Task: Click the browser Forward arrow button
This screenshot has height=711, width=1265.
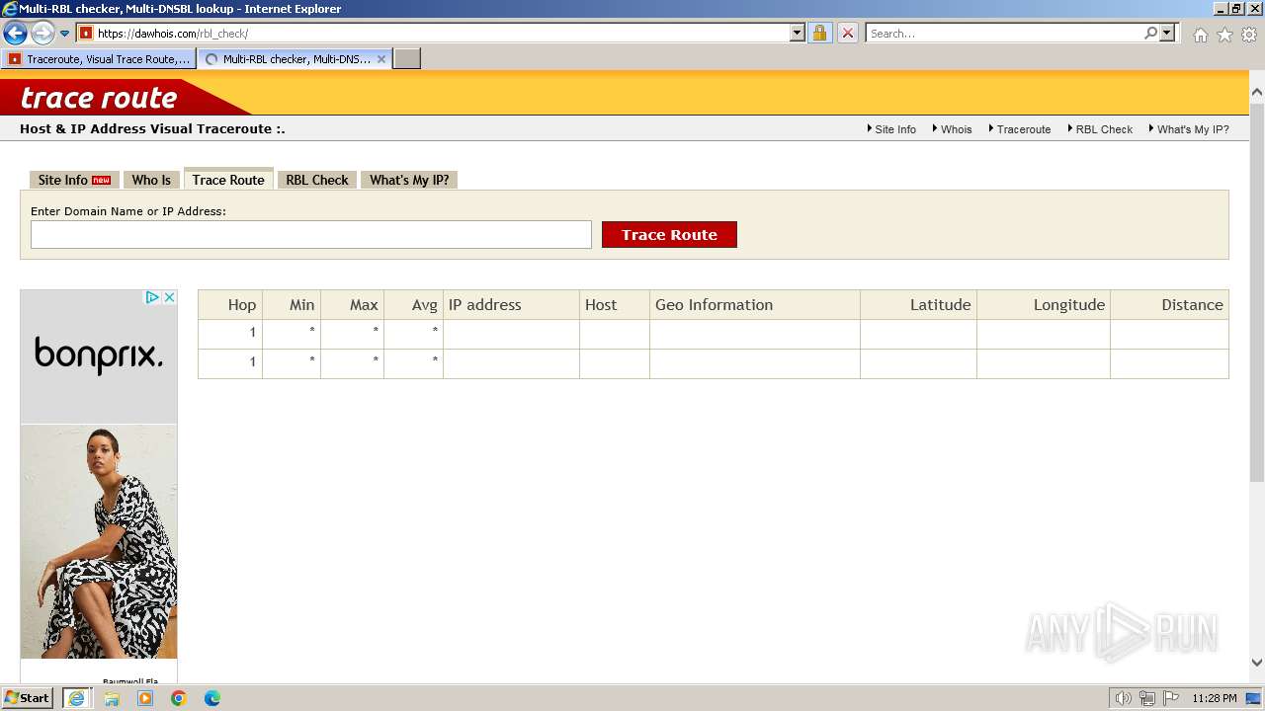Action: tap(42, 33)
